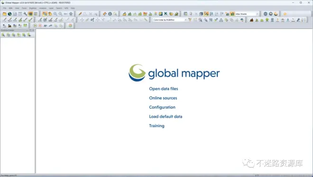The width and height of the screenshot is (313, 177).
Task: Open the Search menu
Action: pos(59,8)
